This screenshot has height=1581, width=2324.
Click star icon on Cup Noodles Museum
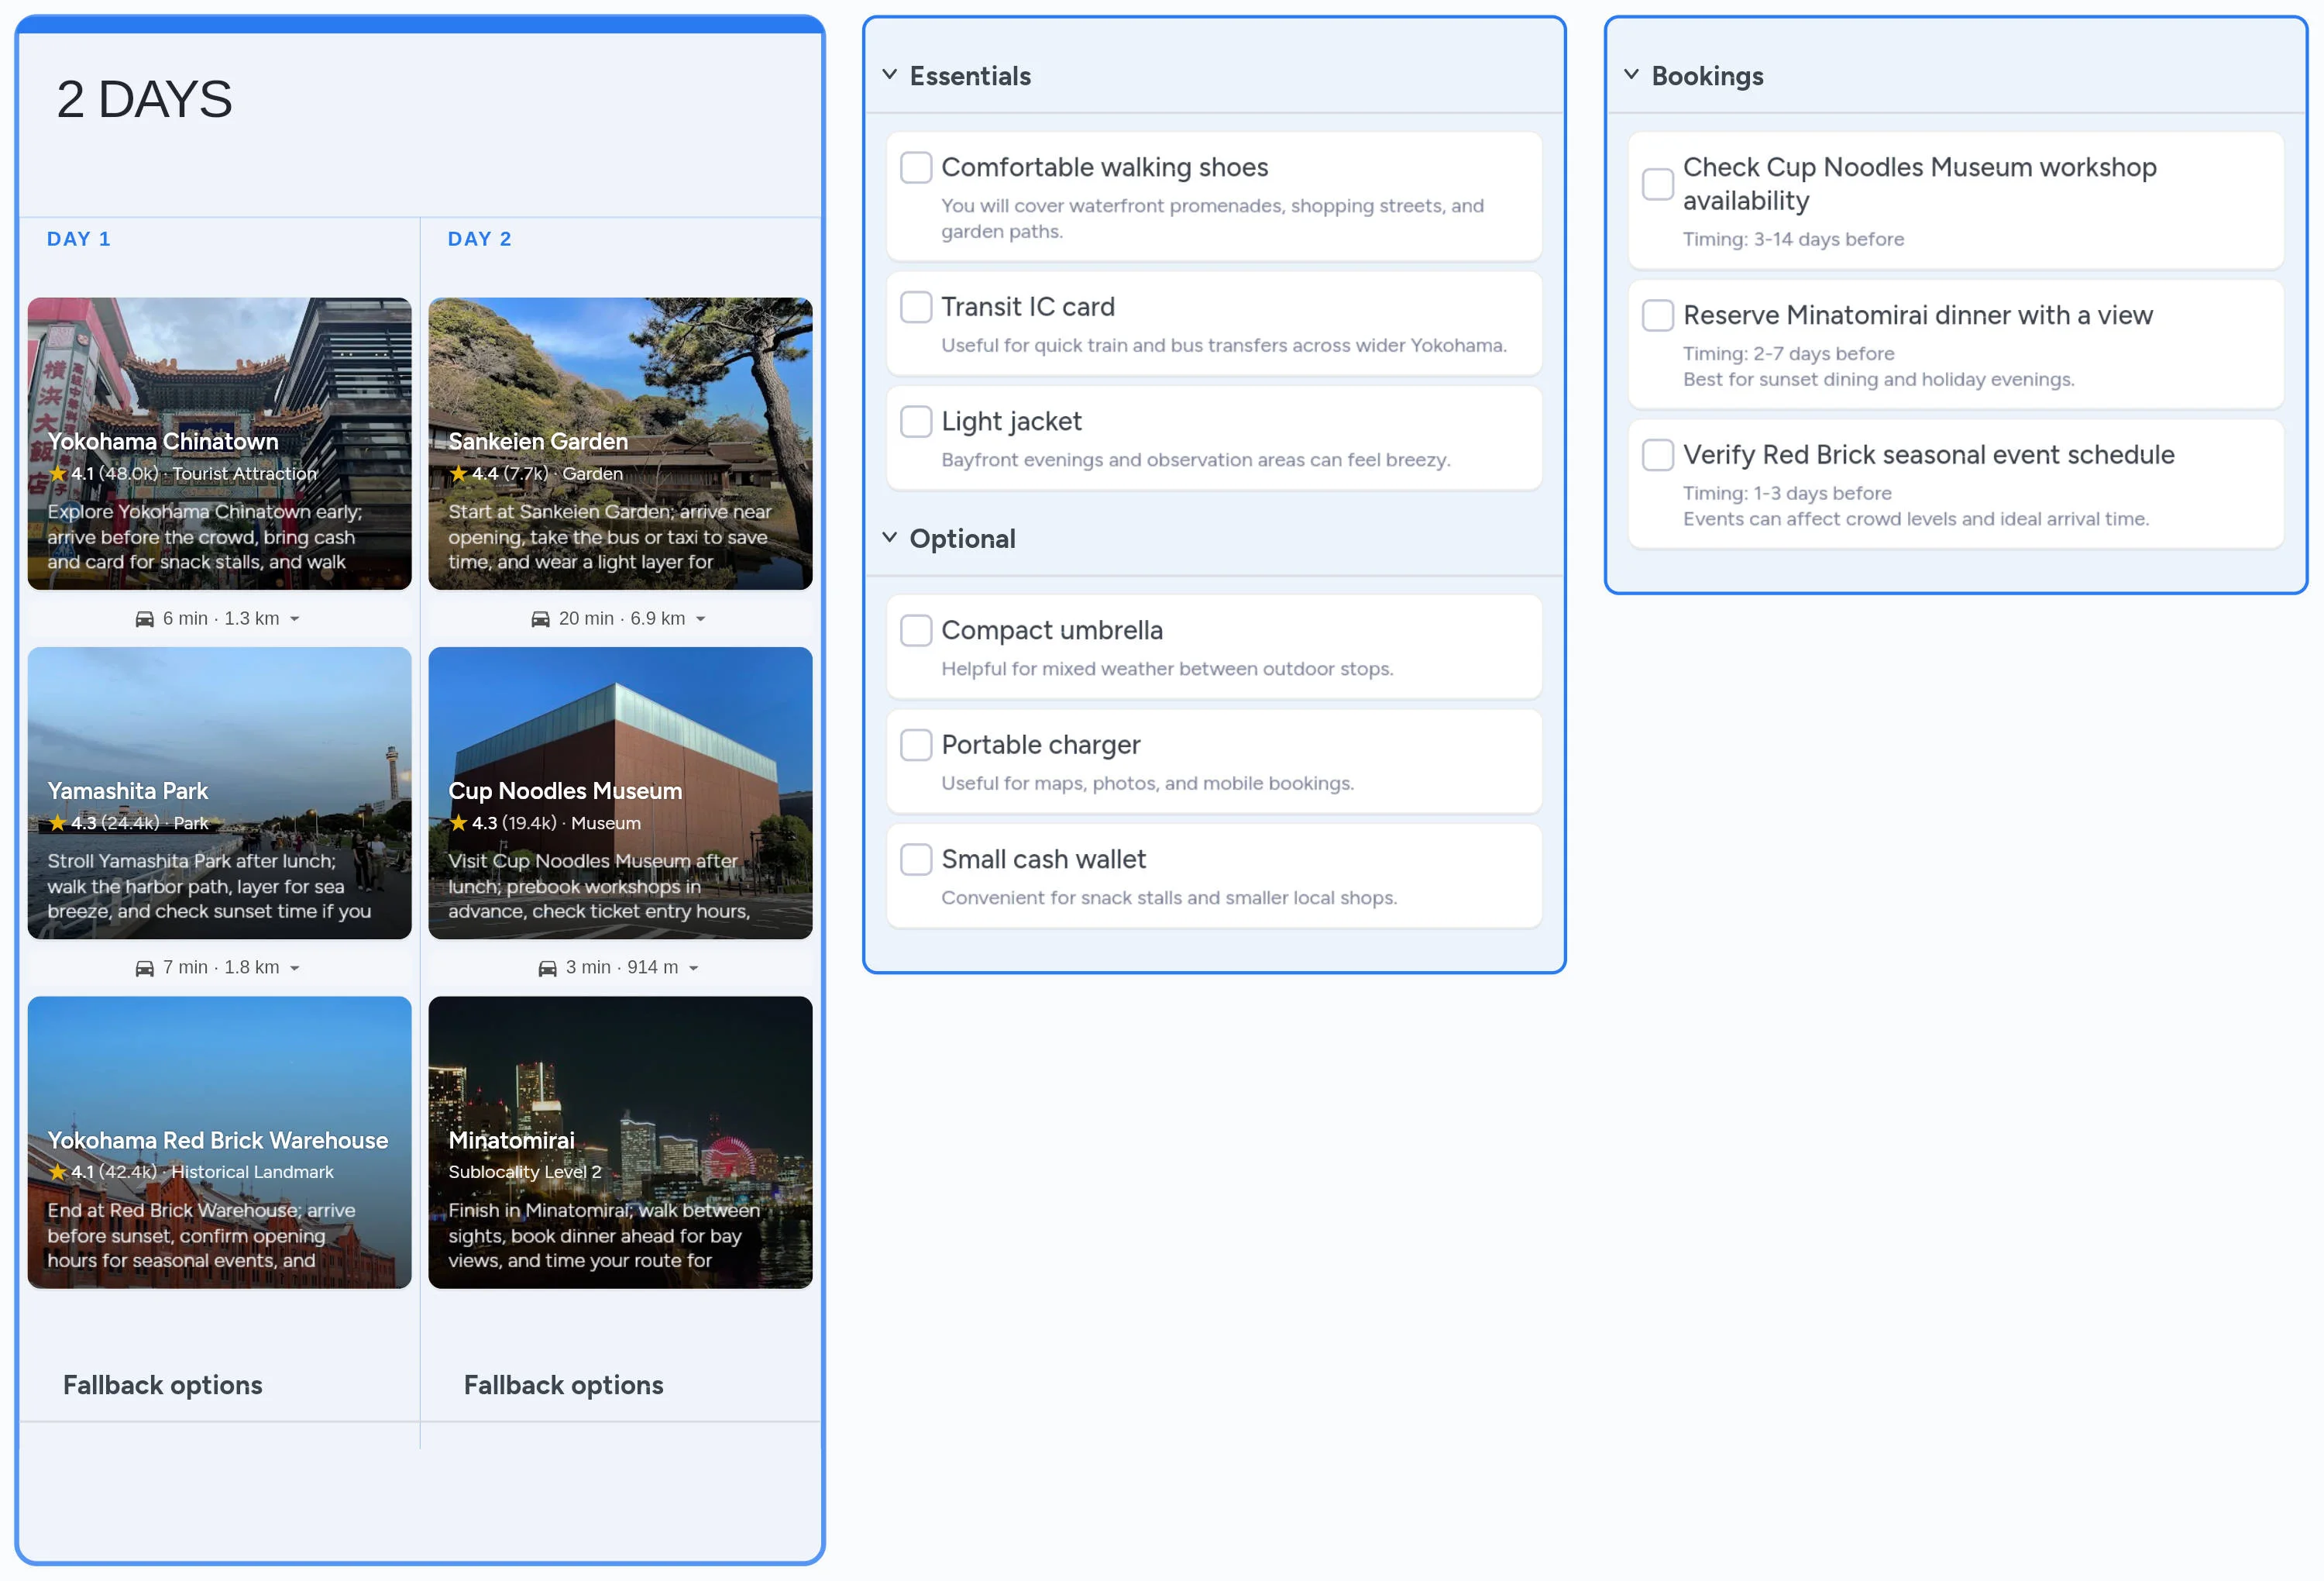tap(459, 824)
